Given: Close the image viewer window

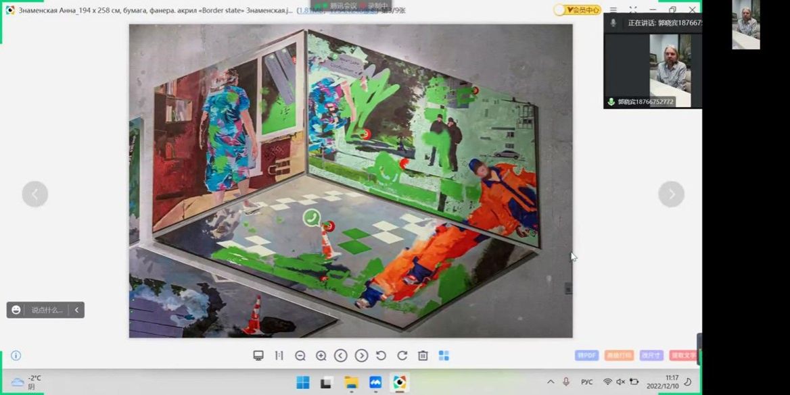Looking at the screenshot, I should (692, 10).
